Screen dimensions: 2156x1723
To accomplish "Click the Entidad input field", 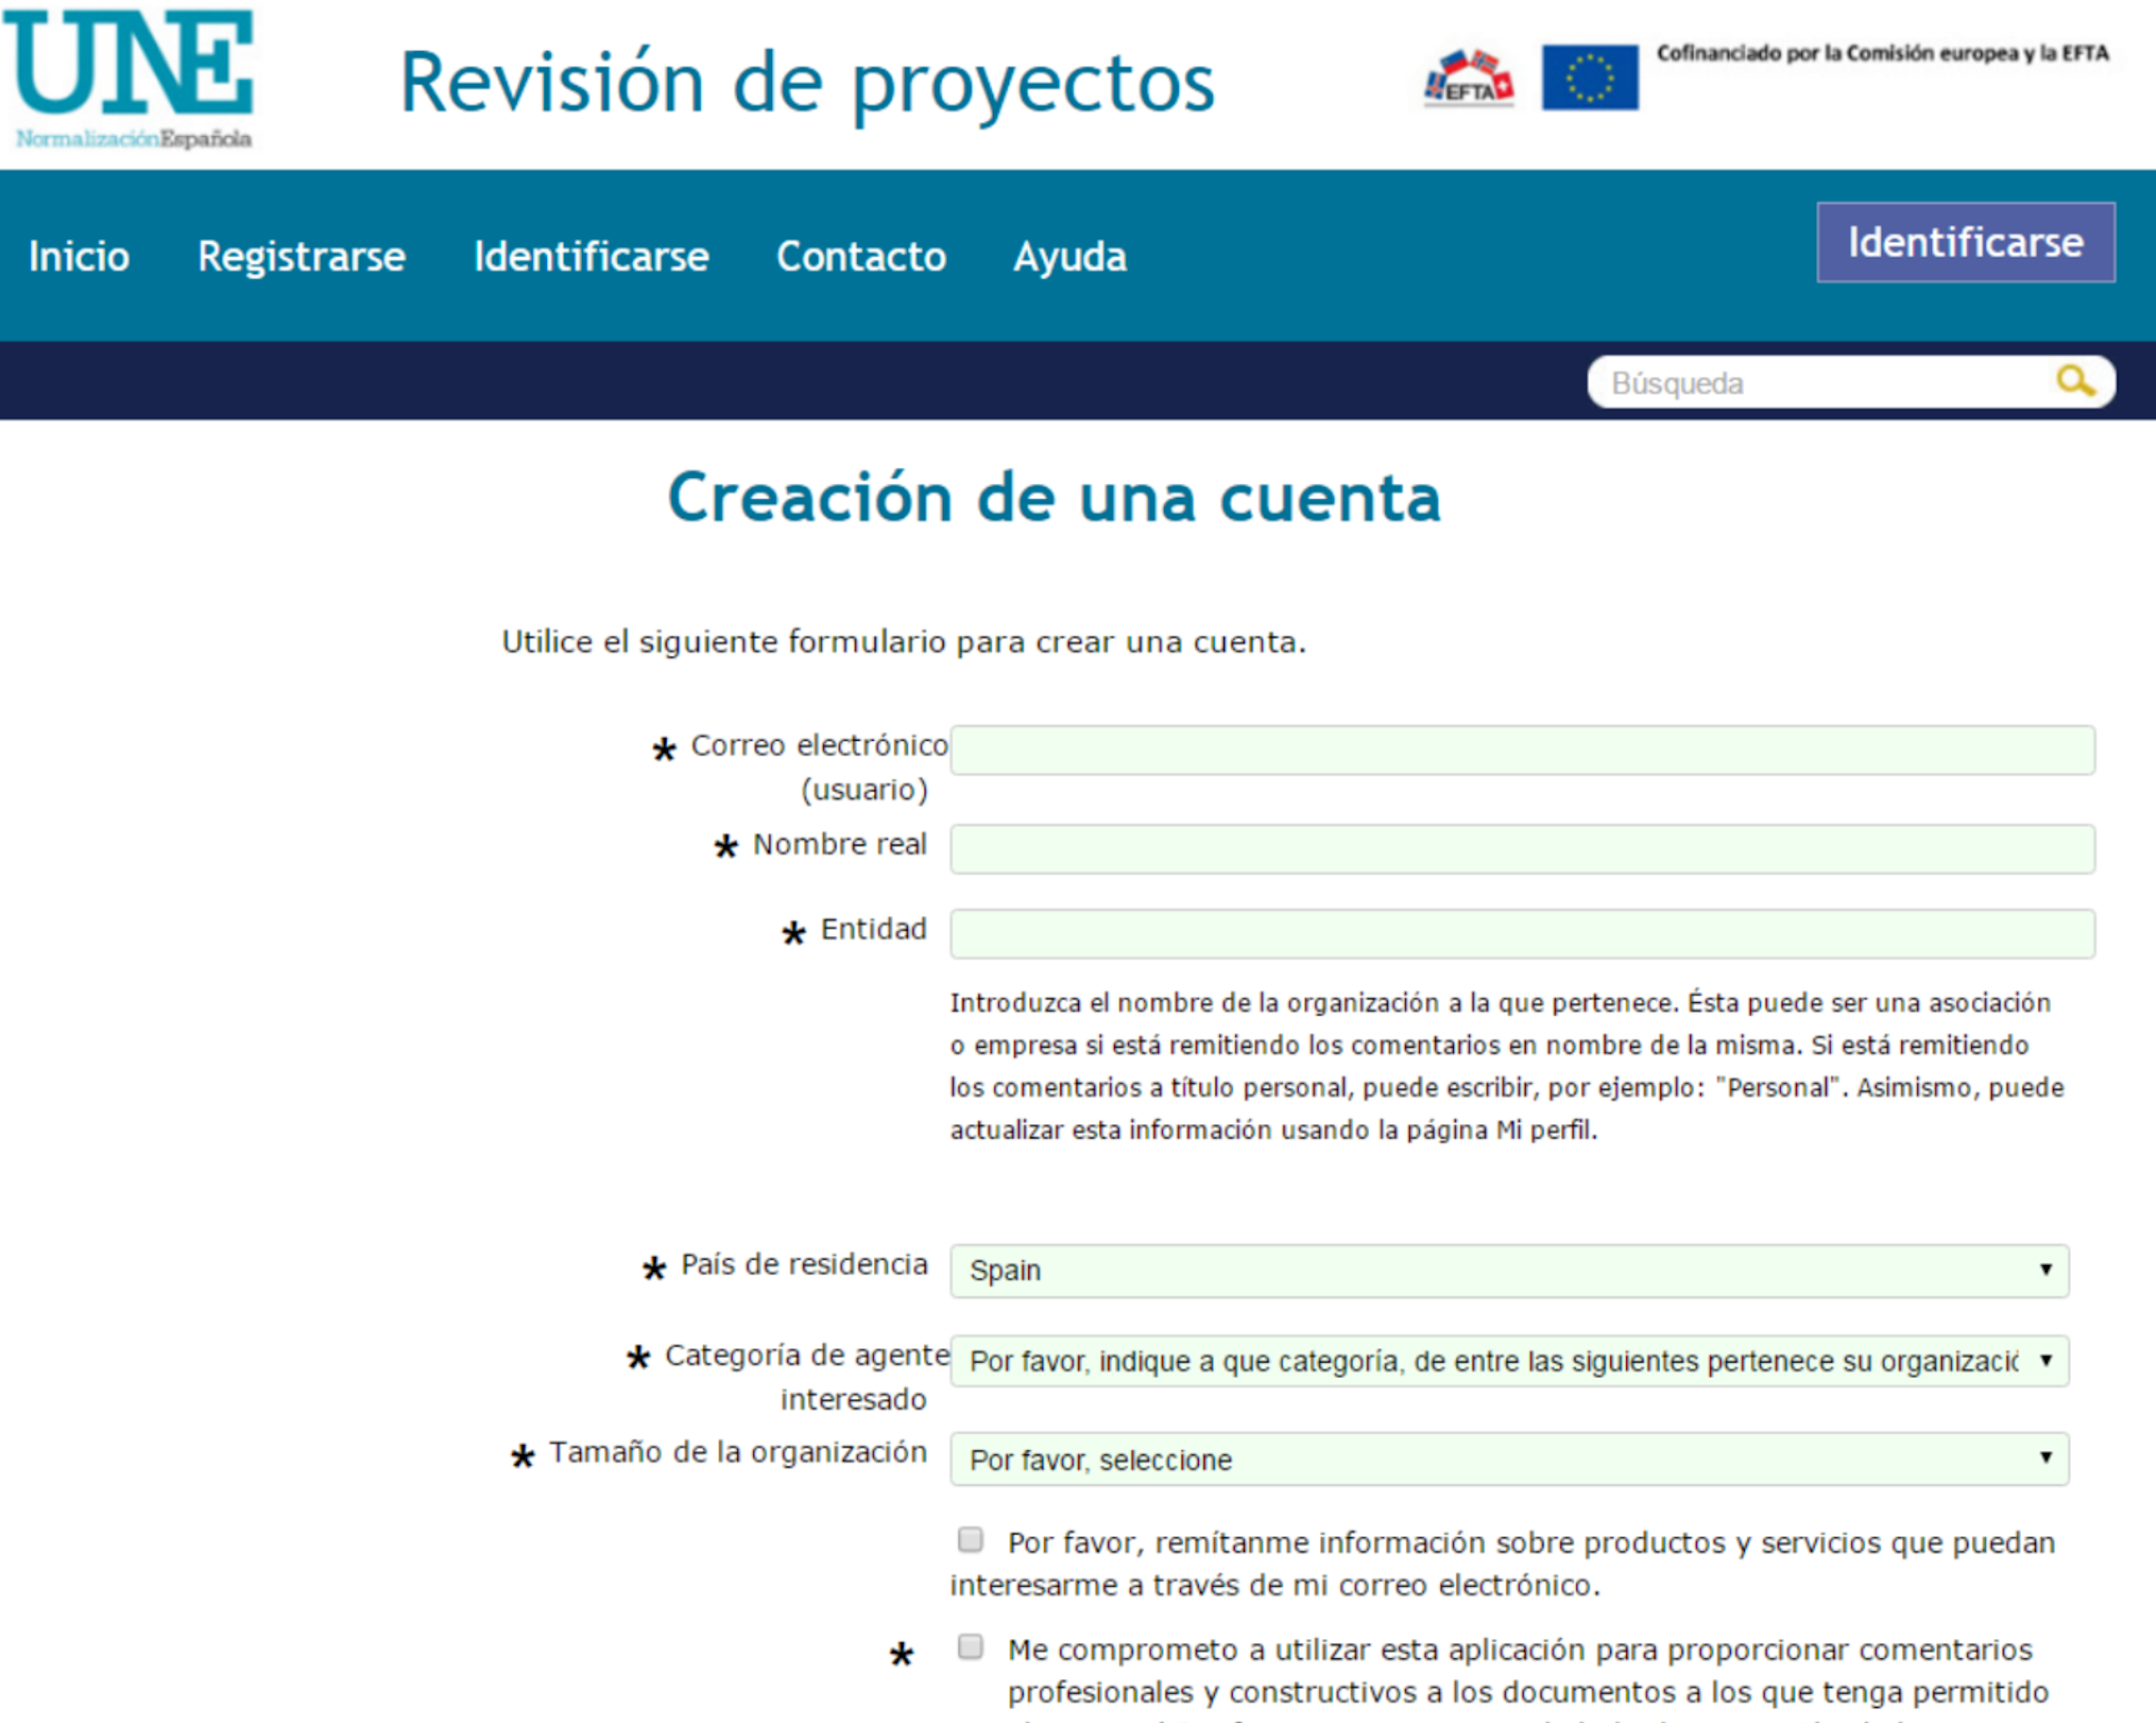I will pos(1522,934).
